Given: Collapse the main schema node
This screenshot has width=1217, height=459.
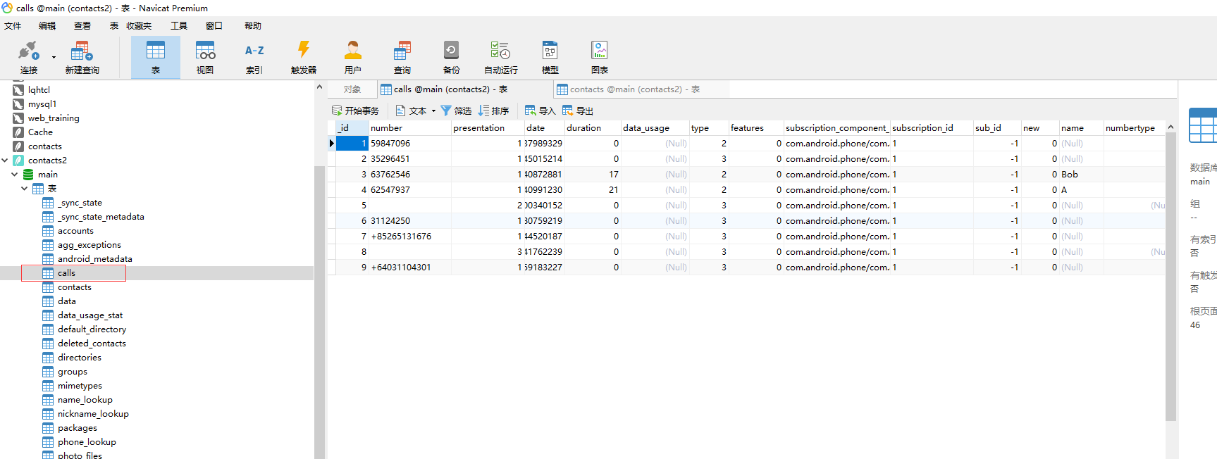Looking at the screenshot, I should (15, 174).
